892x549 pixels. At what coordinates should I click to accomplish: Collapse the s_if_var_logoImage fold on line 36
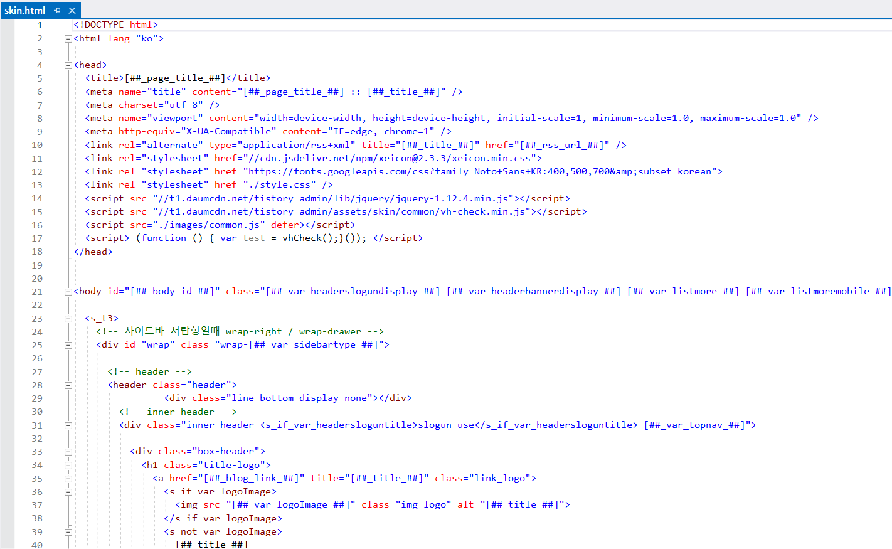point(68,491)
